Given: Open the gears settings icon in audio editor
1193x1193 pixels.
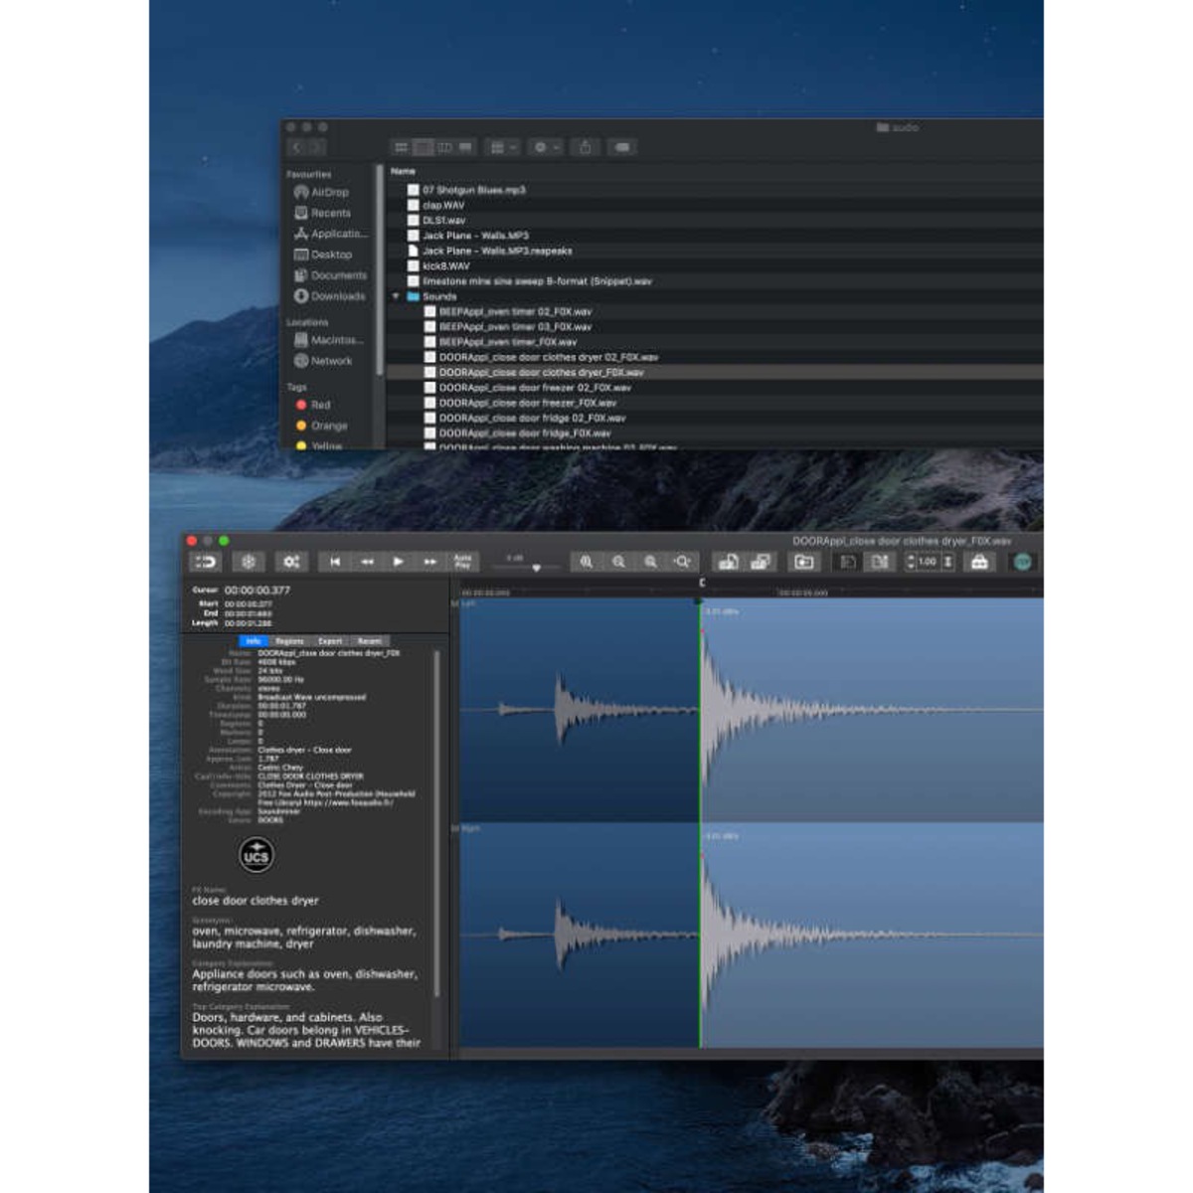Looking at the screenshot, I should (x=291, y=562).
